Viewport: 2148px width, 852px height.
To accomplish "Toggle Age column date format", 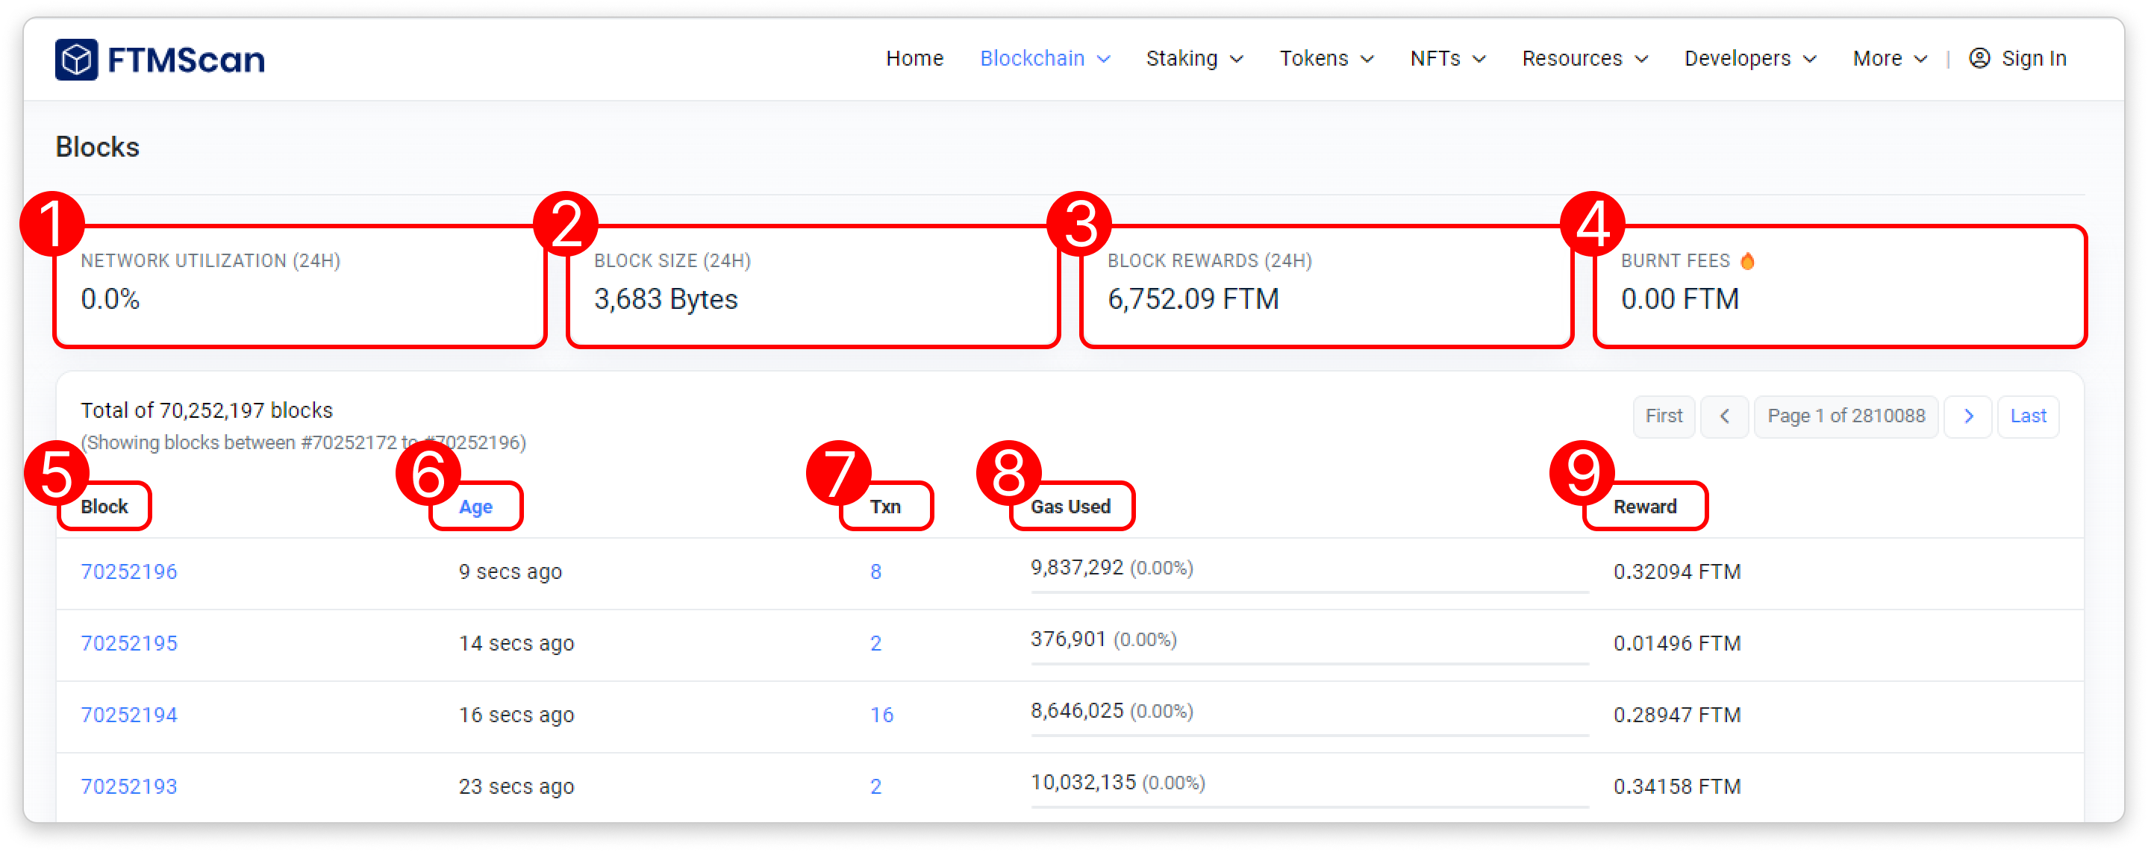I will click(475, 507).
